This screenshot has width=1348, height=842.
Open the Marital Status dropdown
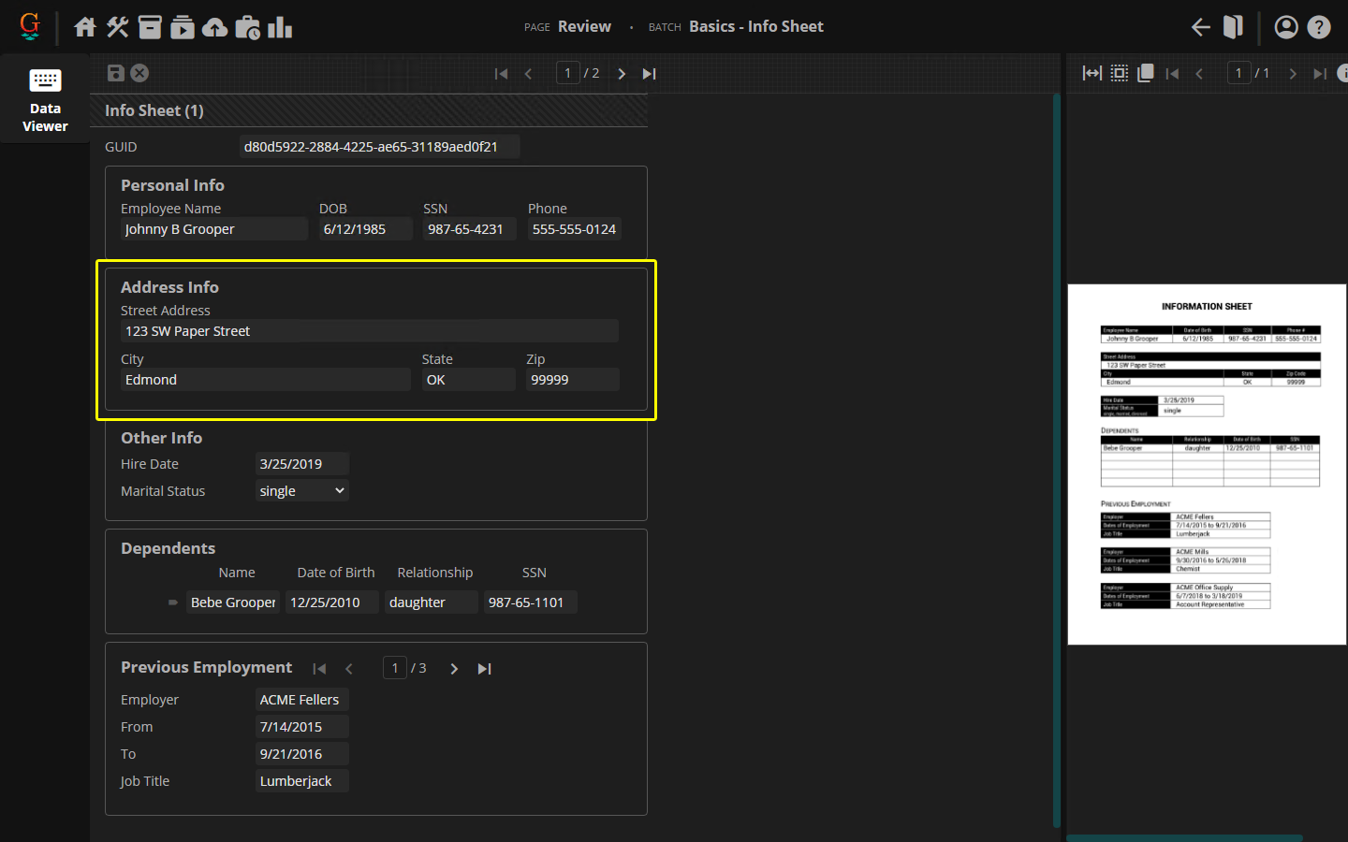coord(301,491)
